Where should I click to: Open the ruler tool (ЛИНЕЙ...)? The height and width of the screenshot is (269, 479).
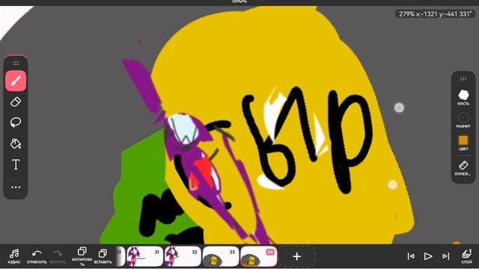click(463, 167)
